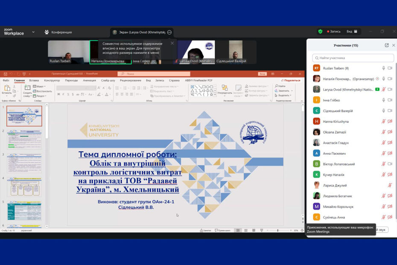Click the Вставить paste icon
Screen dimensions: 397x265
(x=7, y=89)
